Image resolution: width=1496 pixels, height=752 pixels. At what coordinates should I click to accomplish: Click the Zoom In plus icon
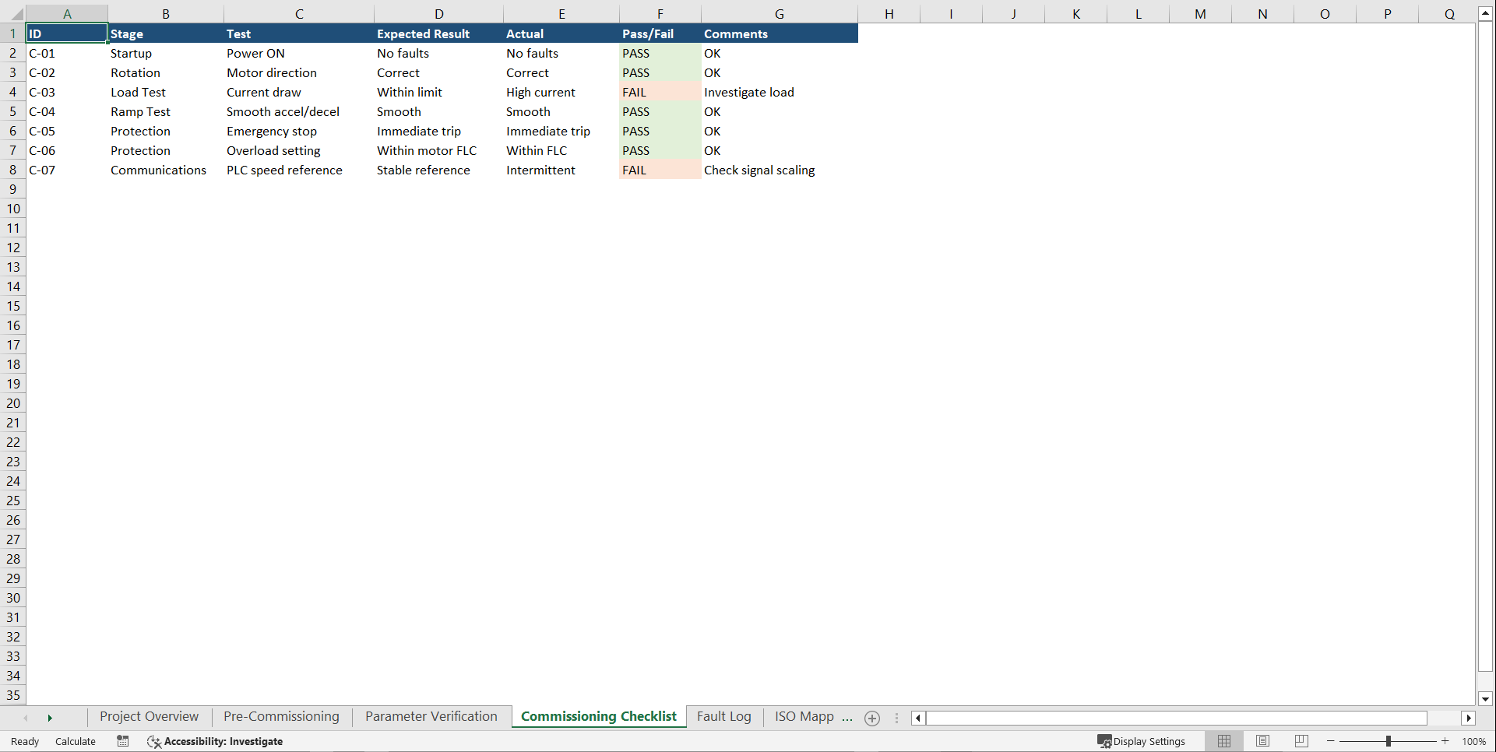tap(1445, 741)
